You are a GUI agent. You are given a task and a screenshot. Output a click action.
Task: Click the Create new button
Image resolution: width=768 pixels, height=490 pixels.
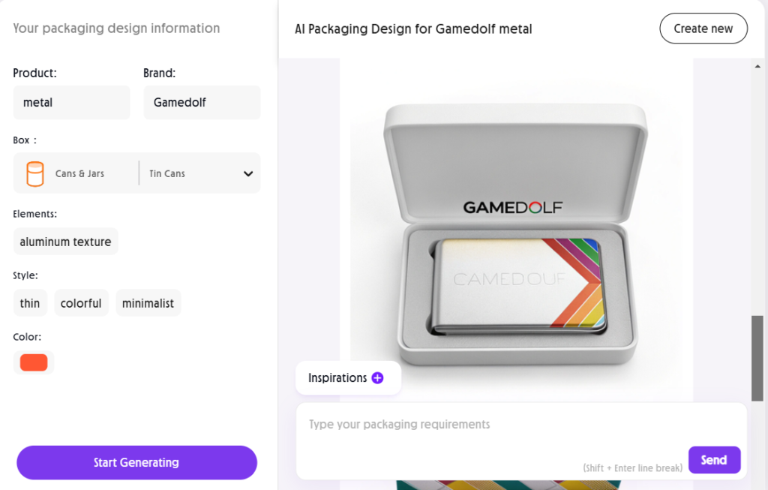pyautogui.click(x=703, y=29)
